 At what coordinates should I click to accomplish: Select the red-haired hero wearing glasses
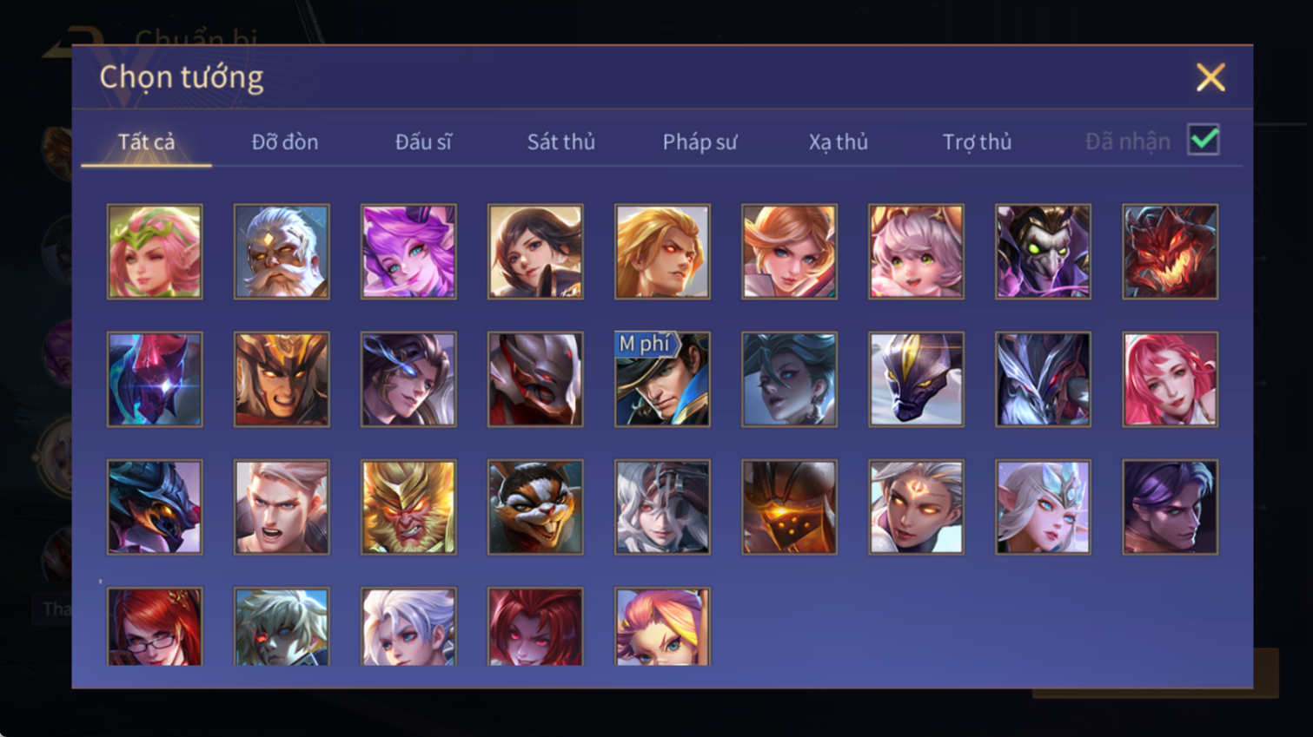(155, 627)
